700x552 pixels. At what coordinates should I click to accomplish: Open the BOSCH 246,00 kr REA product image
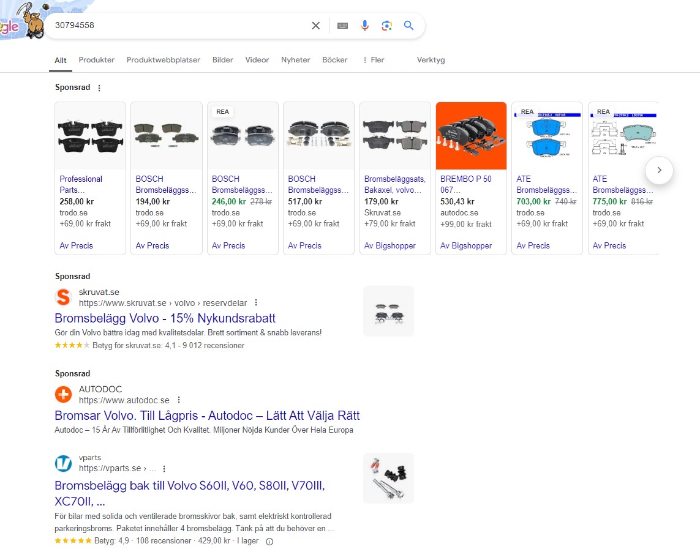pyautogui.click(x=243, y=136)
